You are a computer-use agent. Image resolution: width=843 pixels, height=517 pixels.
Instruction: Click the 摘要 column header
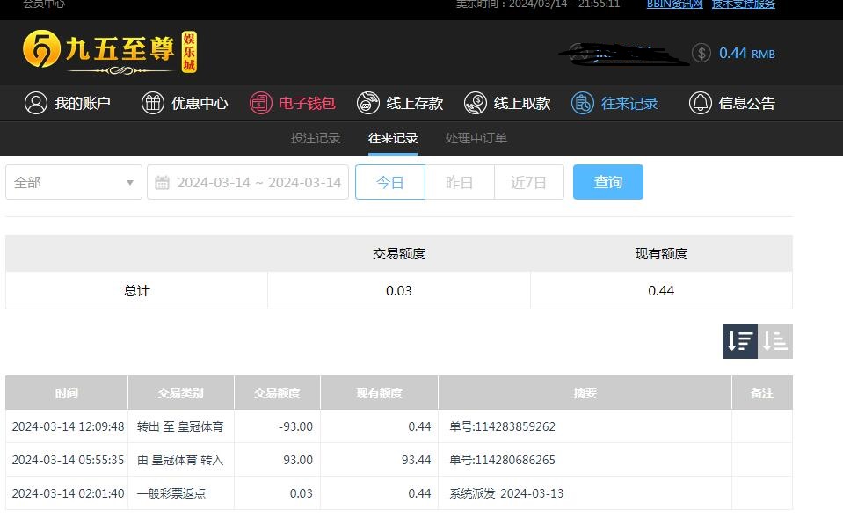tap(585, 393)
